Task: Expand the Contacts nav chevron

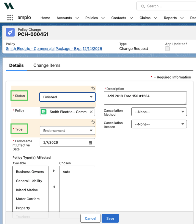Action: pos(131,18)
